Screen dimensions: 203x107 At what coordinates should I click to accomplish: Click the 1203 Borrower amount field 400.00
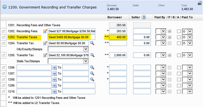point(118,37)
